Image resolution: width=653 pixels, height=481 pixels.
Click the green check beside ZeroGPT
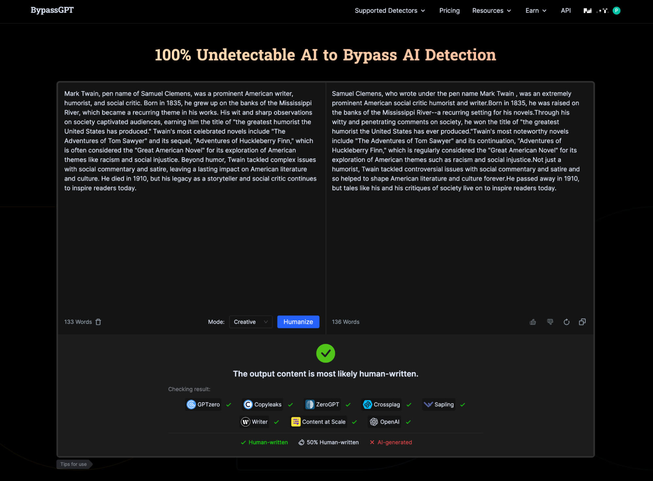[x=348, y=405]
